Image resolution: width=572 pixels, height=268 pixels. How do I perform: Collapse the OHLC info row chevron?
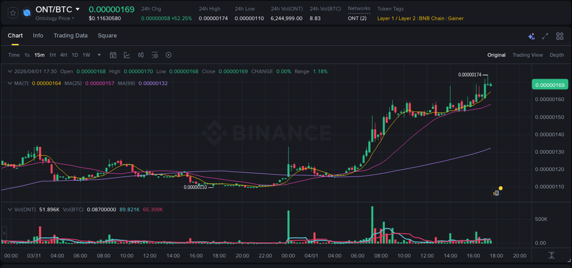[10, 71]
